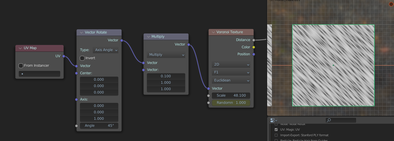Click the Angle 45° field
The image size is (394, 141).
pos(99,126)
